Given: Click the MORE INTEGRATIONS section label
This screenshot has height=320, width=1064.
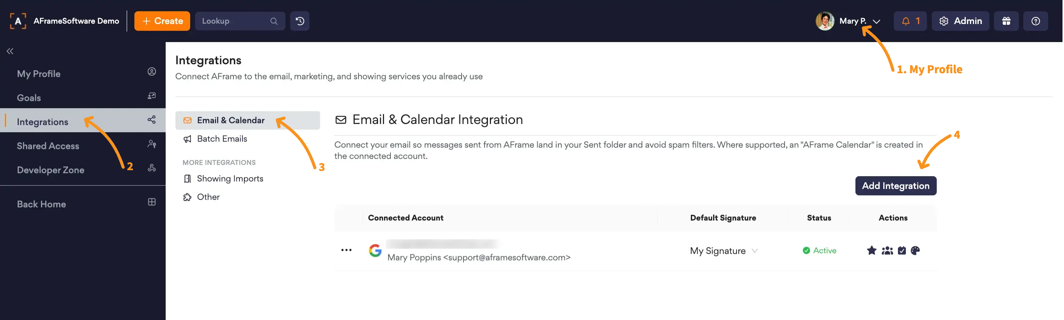Looking at the screenshot, I should pyautogui.click(x=219, y=163).
